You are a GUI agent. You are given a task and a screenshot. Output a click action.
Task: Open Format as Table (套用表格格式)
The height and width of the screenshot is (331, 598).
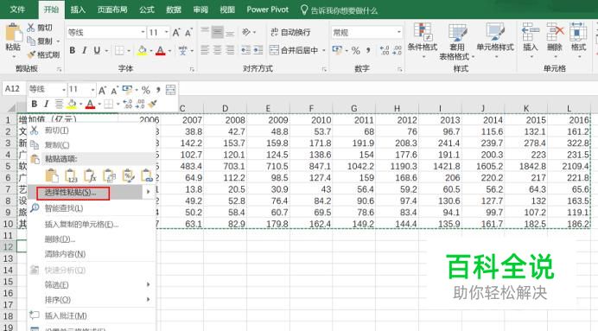coord(457,41)
